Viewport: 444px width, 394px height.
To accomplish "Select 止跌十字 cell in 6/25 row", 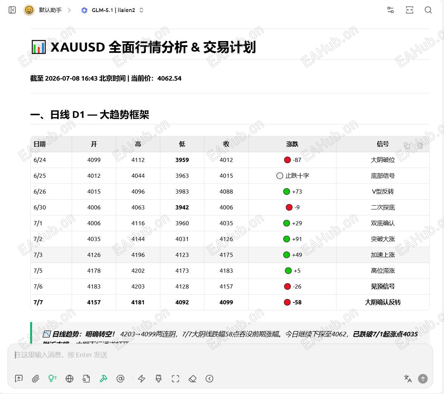I will (292, 176).
